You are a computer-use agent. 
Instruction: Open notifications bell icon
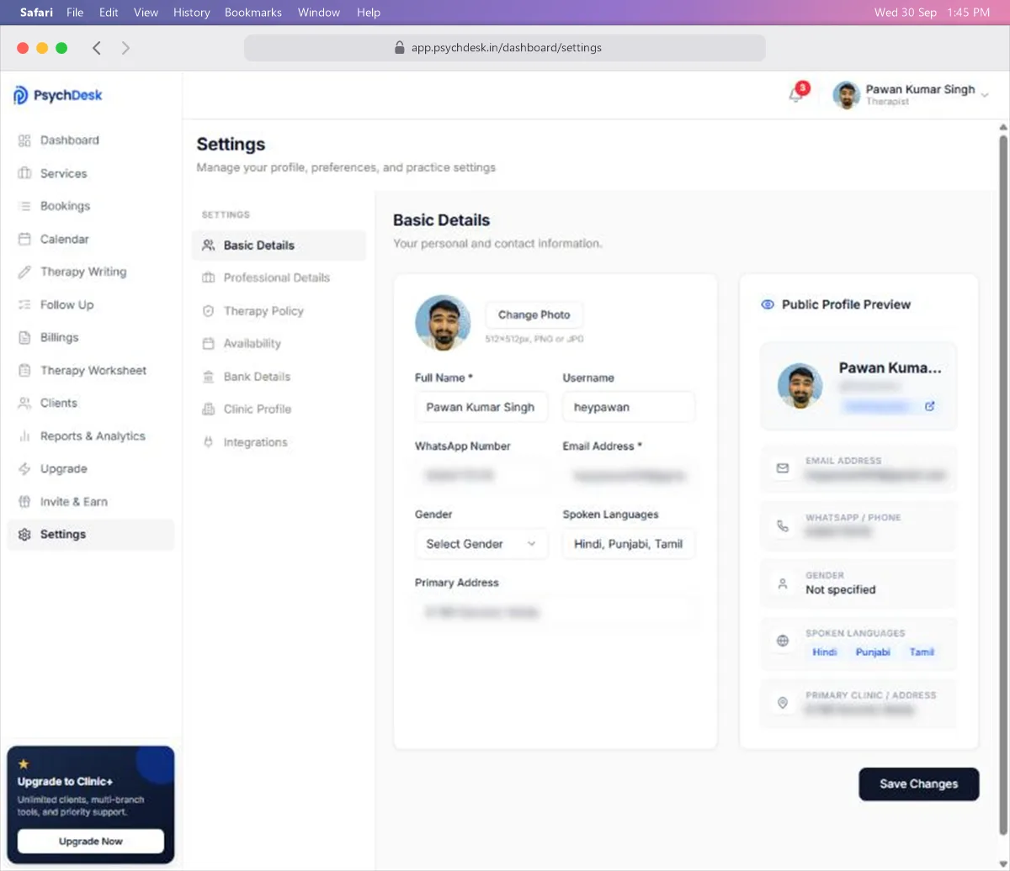tap(795, 95)
